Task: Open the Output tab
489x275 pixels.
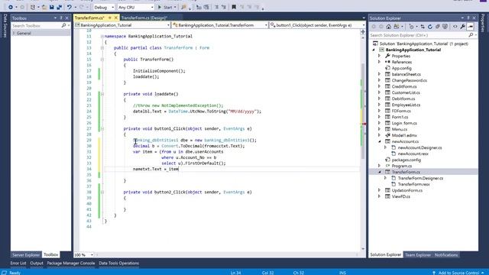Action: (37, 263)
